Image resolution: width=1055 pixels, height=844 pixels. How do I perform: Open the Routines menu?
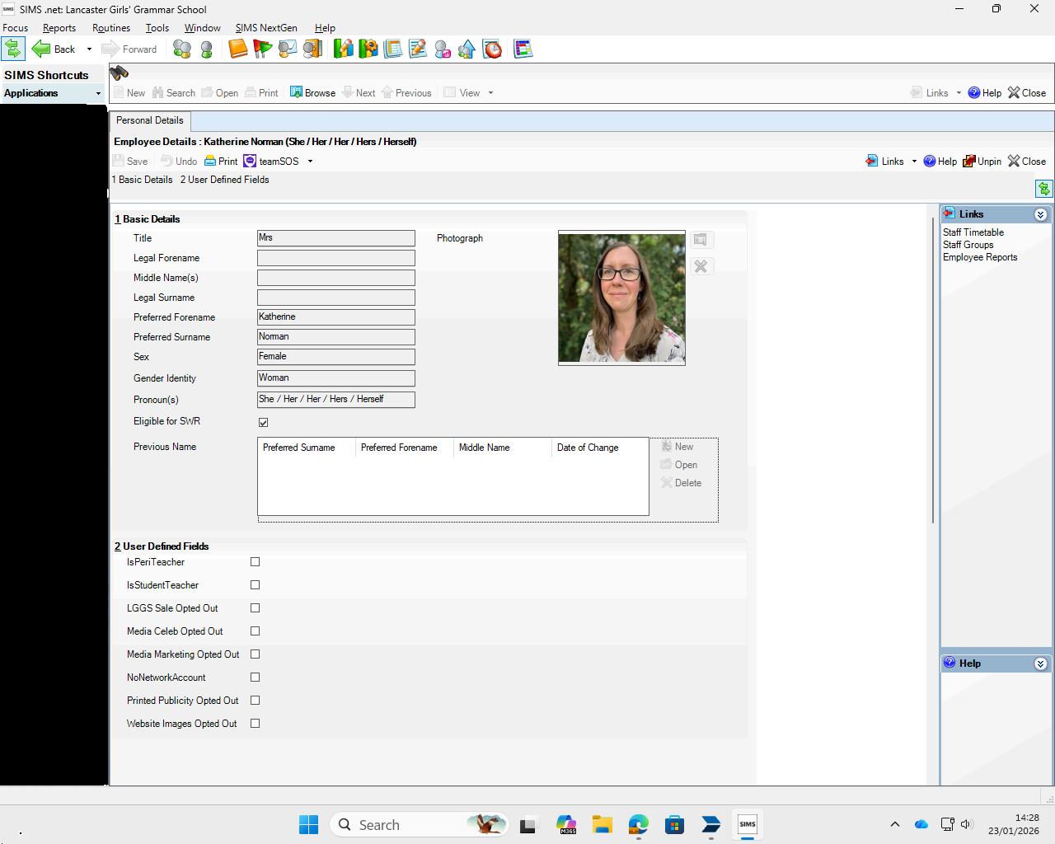(111, 28)
